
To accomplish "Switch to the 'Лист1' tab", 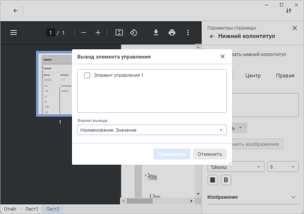I will point(32,209).
